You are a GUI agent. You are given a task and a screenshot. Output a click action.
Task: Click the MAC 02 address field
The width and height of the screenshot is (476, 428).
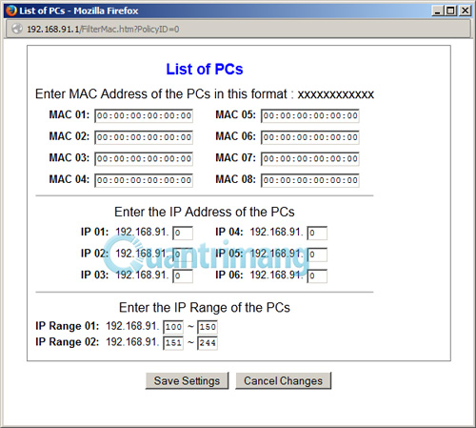tap(144, 137)
